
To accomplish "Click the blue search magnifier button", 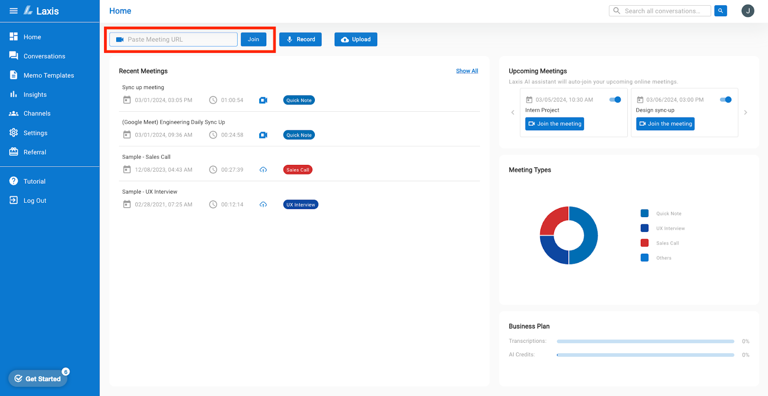I will pos(720,11).
